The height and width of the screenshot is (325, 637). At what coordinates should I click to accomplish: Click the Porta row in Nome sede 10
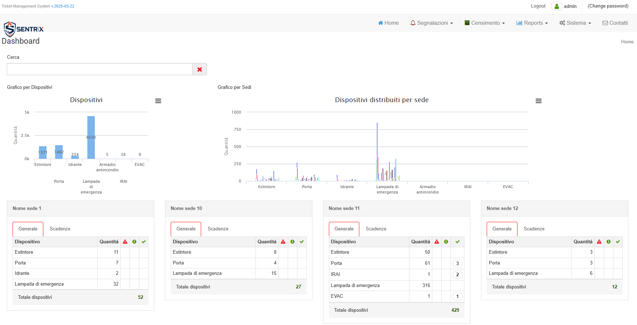point(239,263)
